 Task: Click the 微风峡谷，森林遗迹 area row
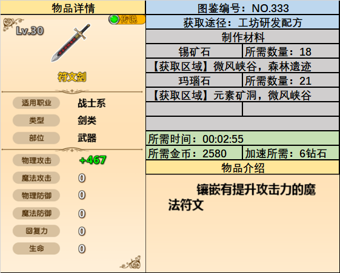click(x=242, y=66)
